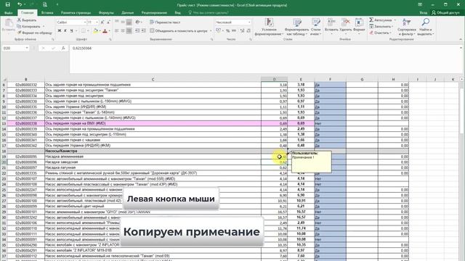The image size is (465, 261).
Task: Cut the selection with Вырезать
Action: (x=27, y=20)
